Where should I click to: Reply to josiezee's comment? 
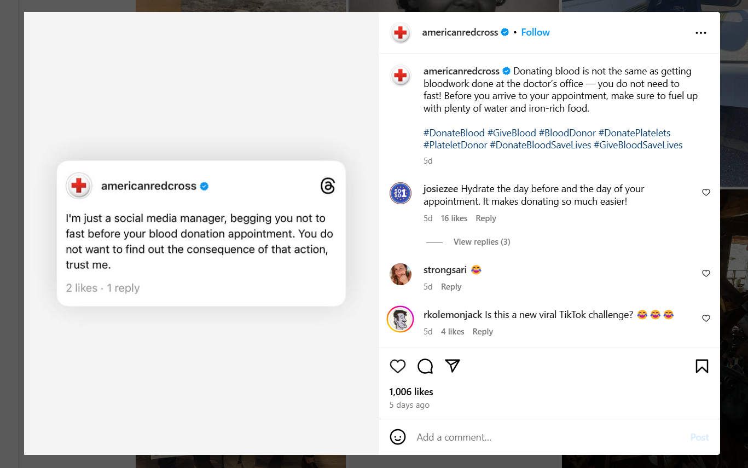click(486, 218)
